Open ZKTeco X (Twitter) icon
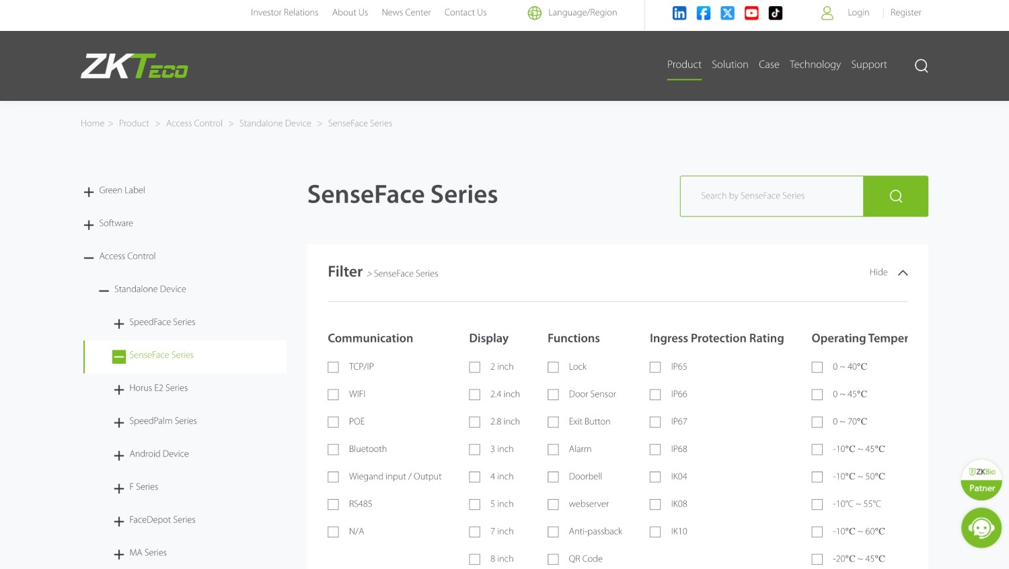This screenshot has width=1009, height=569. tap(728, 13)
